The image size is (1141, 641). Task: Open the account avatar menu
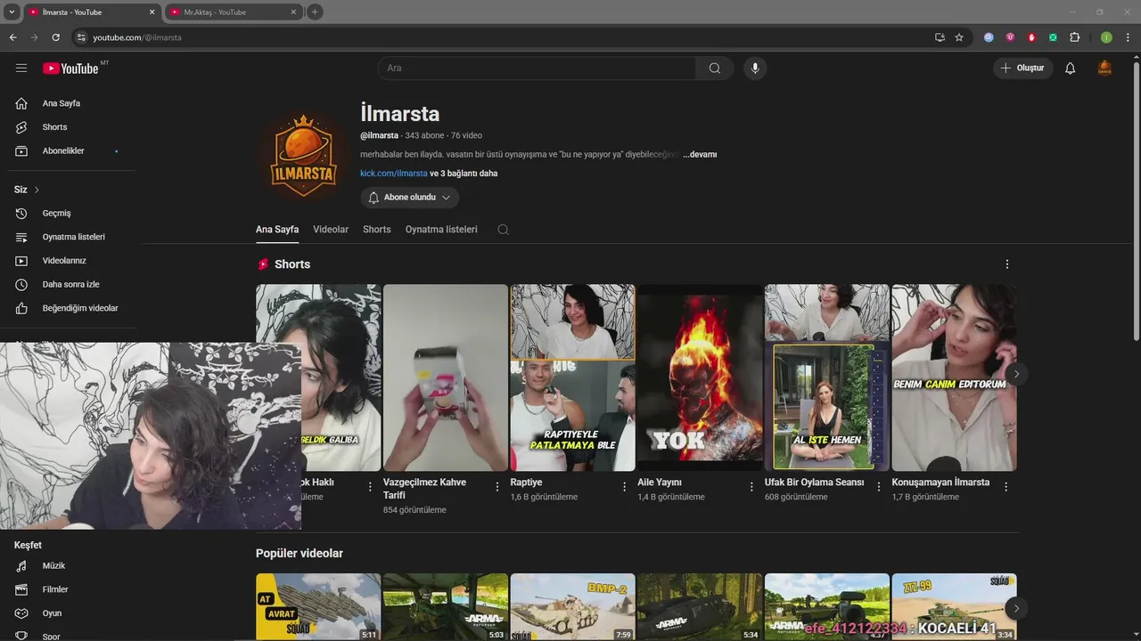pyautogui.click(x=1104, y=69)
